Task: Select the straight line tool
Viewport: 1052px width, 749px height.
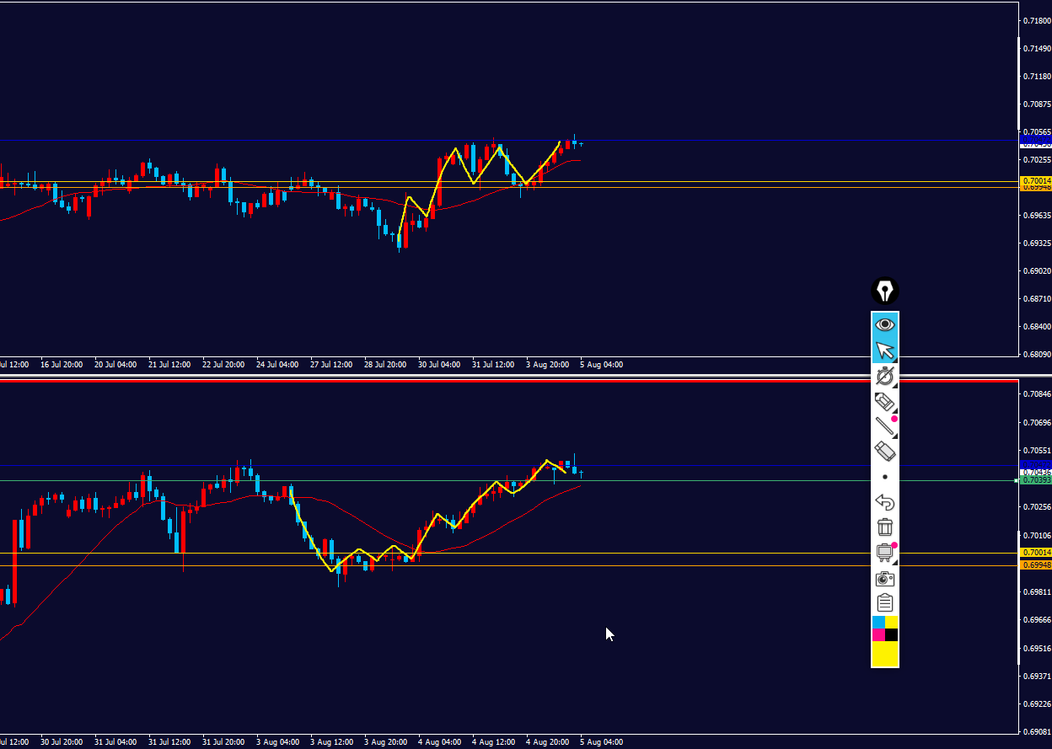Action: tap(885, 426)
